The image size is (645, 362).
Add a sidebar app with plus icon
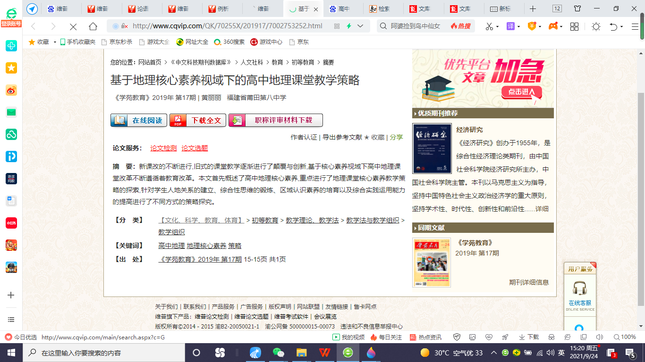click(11, 295)
